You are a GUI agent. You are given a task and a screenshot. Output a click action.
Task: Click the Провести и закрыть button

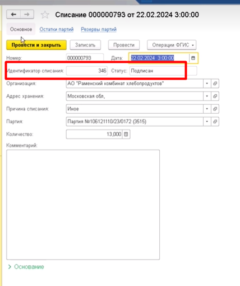pyautogui.click(x=36, y=45)
